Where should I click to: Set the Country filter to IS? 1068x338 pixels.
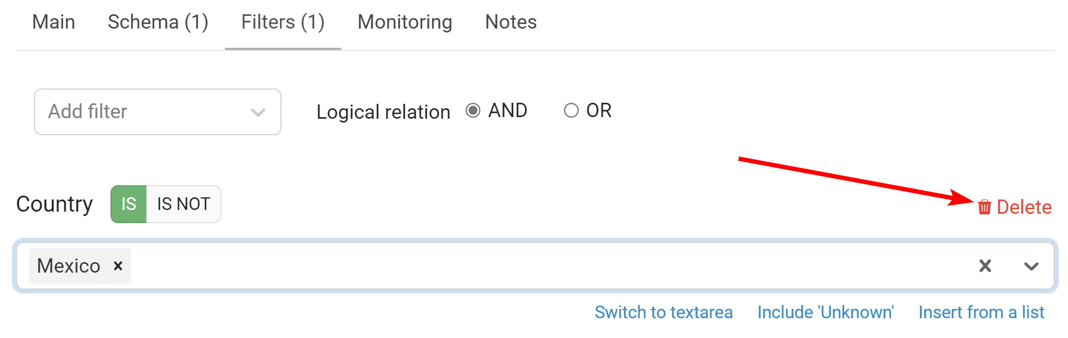[x=129, y=204]
